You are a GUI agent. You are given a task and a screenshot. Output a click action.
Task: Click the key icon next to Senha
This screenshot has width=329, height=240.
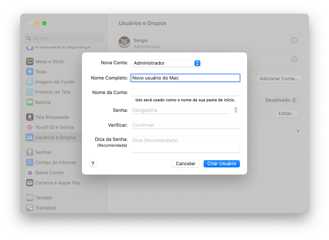(236, 110)
